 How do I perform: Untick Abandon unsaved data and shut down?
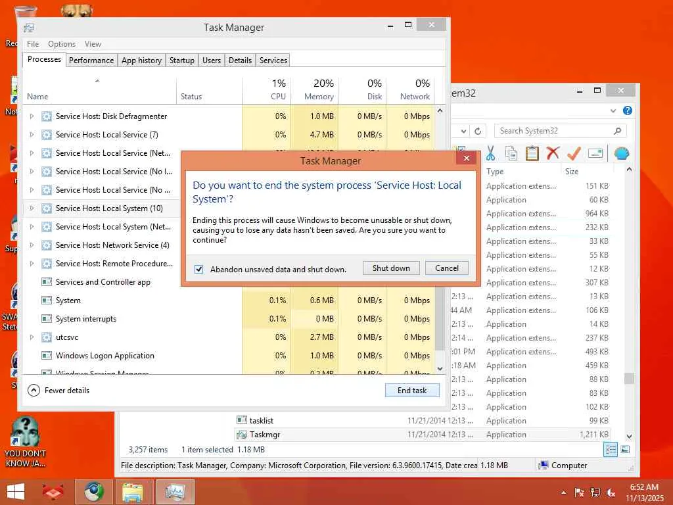[x=198, y=269]
